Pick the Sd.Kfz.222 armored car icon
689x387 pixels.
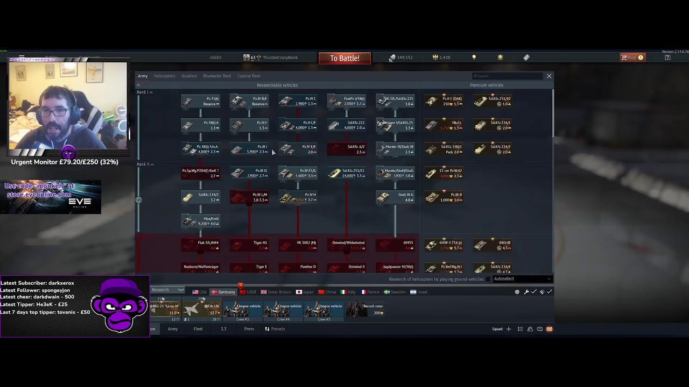click(346, 125)
